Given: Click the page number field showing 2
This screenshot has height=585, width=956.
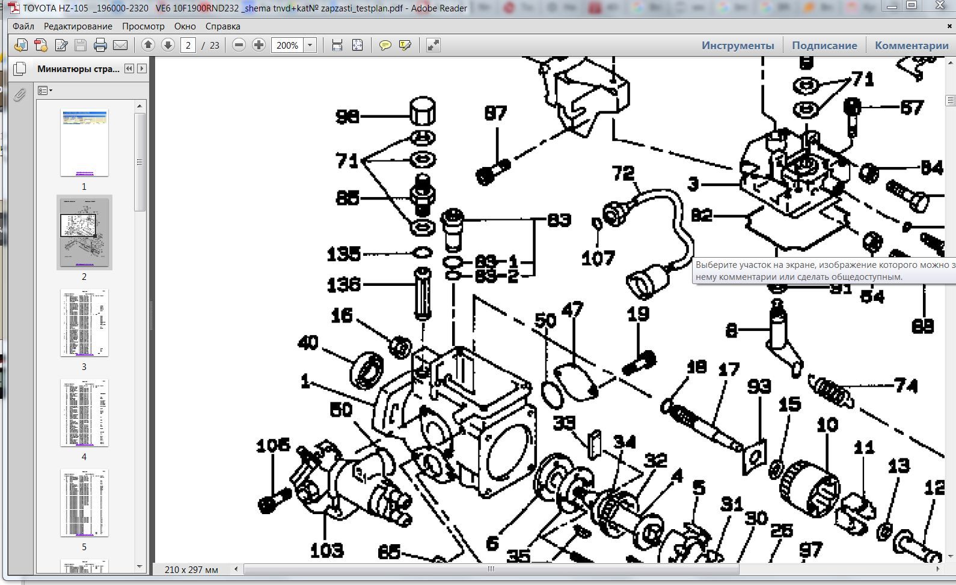Looking at the screenshot, I should point(188,45).
